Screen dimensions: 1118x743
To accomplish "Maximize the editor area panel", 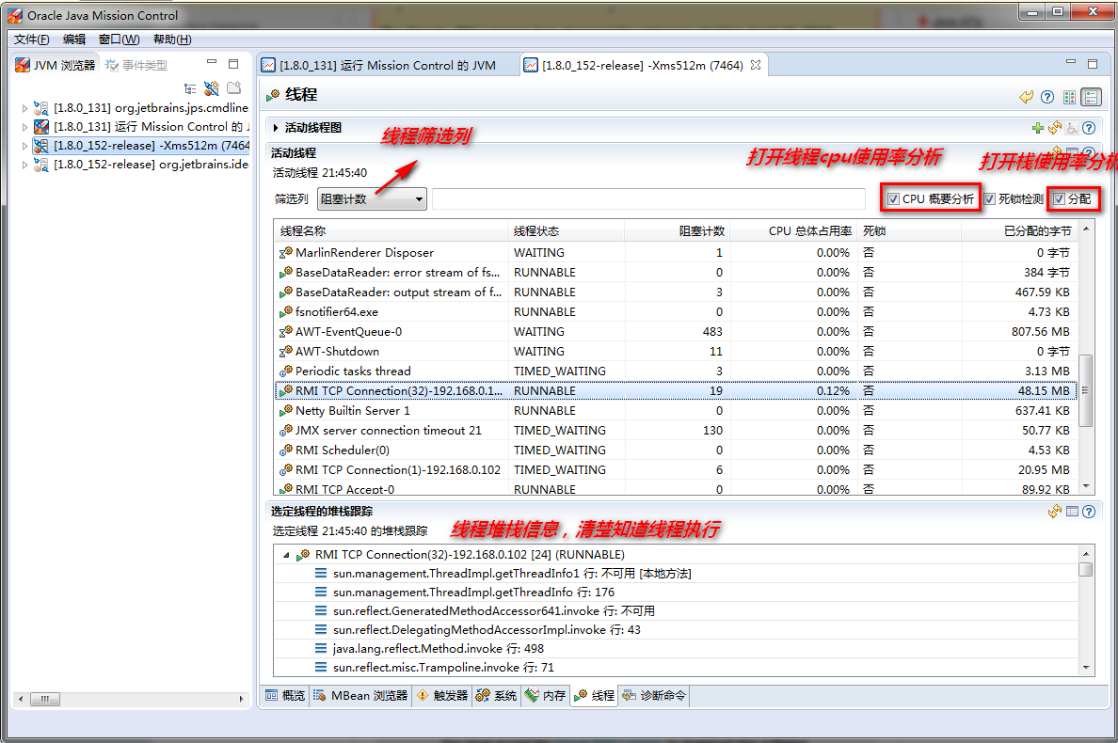I will click(x=1093, y=63).
